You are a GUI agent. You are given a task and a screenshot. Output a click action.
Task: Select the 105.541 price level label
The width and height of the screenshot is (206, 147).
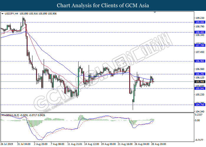[x=200, y=88]
